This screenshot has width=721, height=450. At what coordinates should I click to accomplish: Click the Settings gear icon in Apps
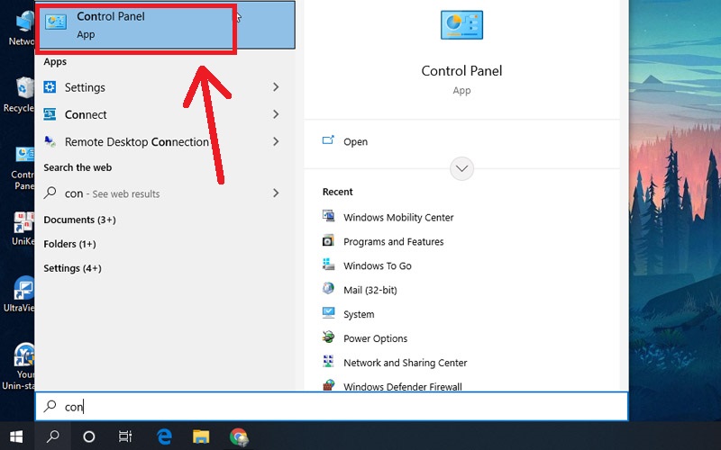(50, 86)
